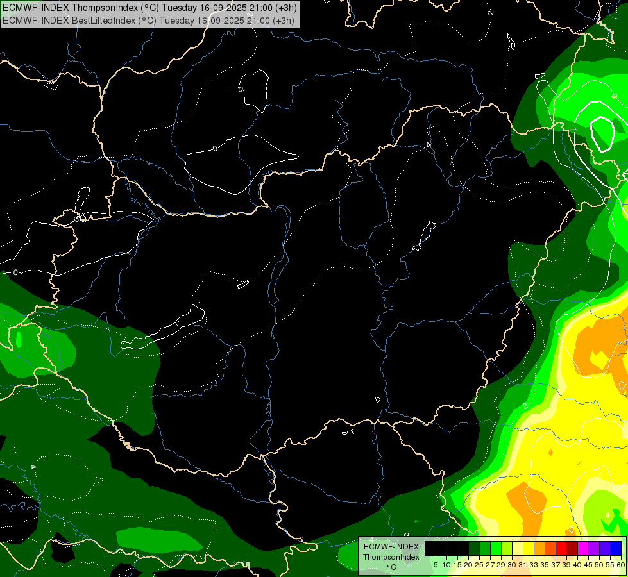Select the medium green 25–27 legend swatch

[484, 548]
